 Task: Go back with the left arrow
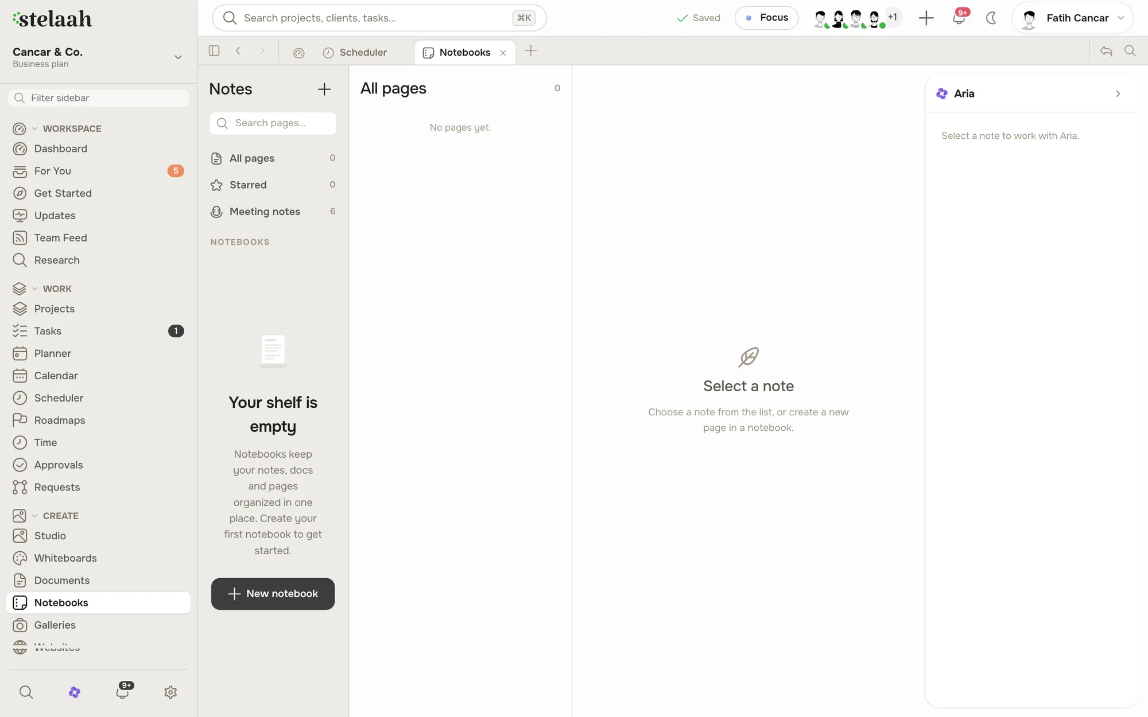pyautogui.click(x=238, y=51)
